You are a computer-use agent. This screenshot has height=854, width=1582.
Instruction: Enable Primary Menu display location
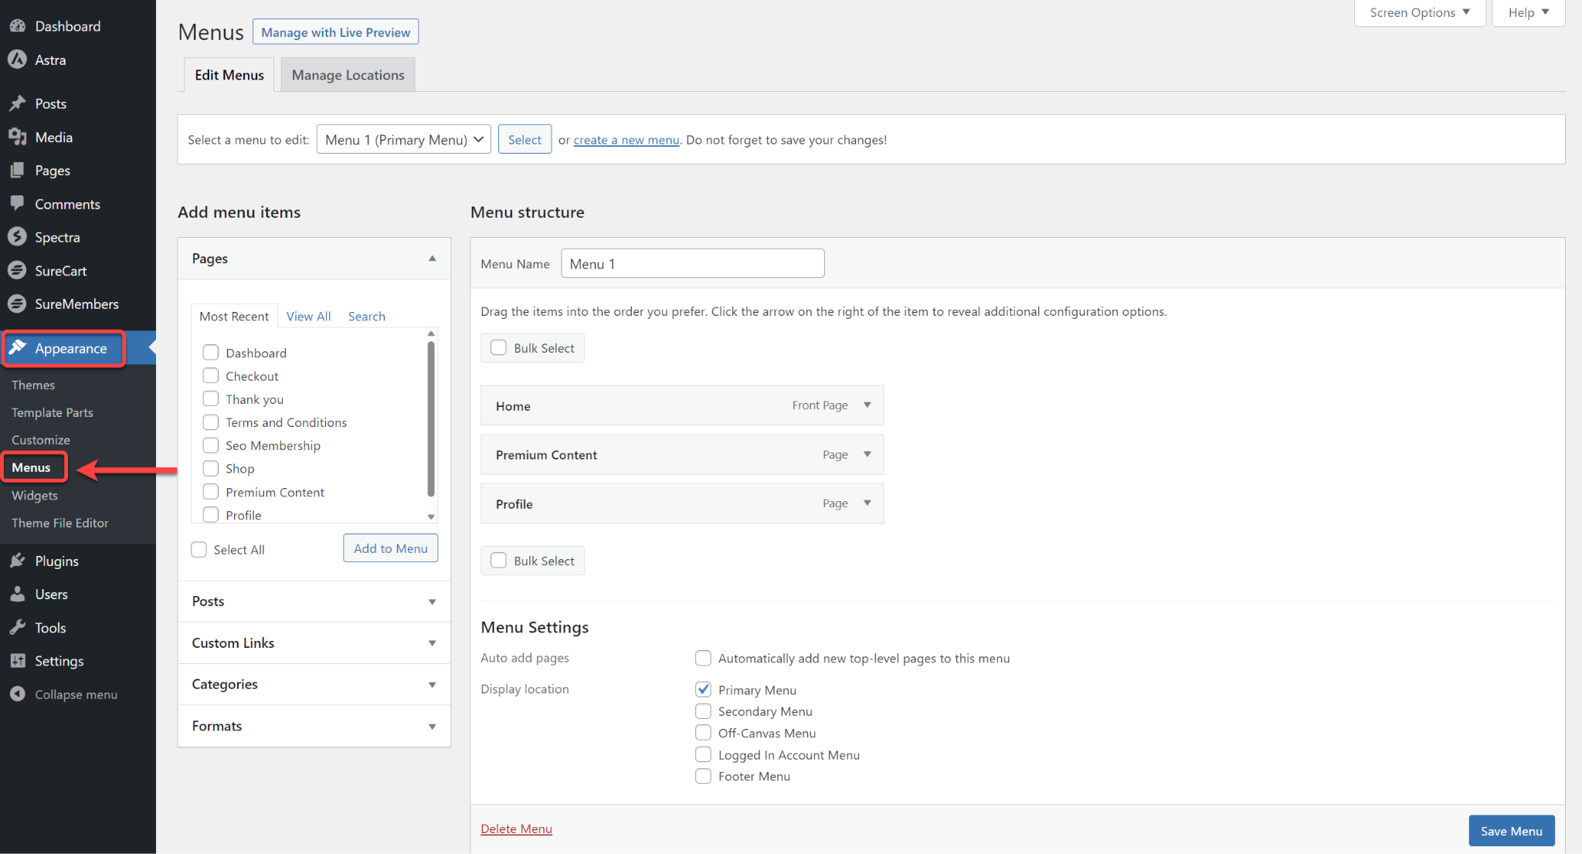pyautogui.click(x=703, y=689)
